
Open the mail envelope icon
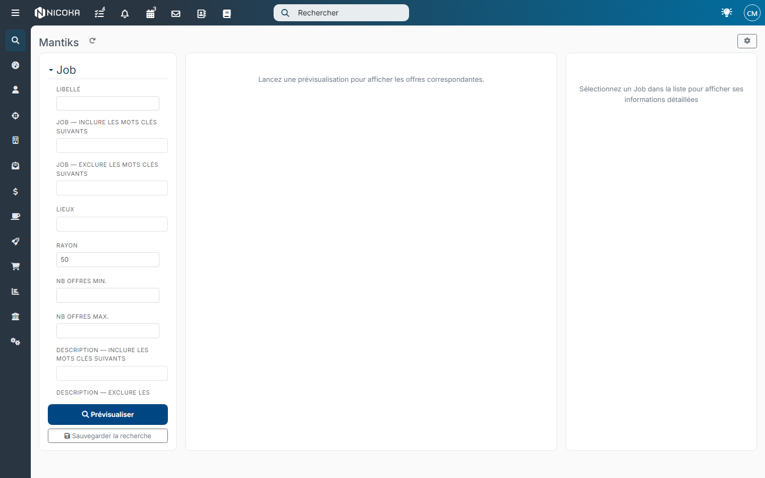[x=176, y=14]
